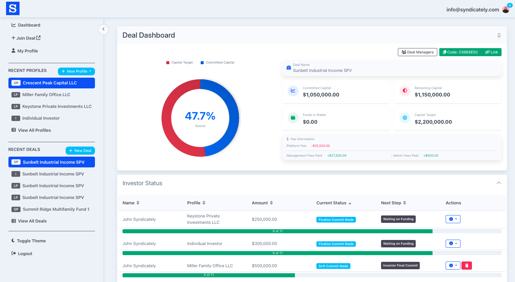Delete the Miller Family Office LLC commitment
The height and width of the screenshot is (282, 515).
467,266
